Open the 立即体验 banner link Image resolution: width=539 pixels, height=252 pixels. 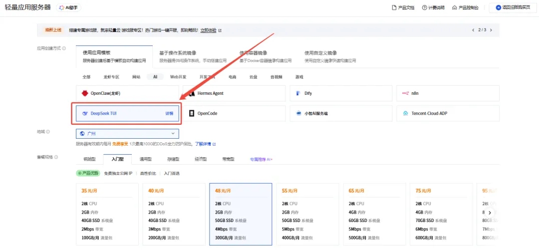click(209, 30)
